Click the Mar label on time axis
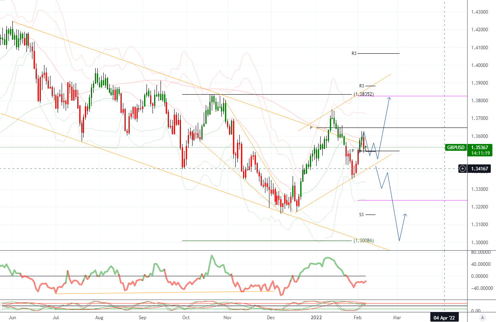Image resolution: width=496 pixels, height=322 pixels. (396, 317)
